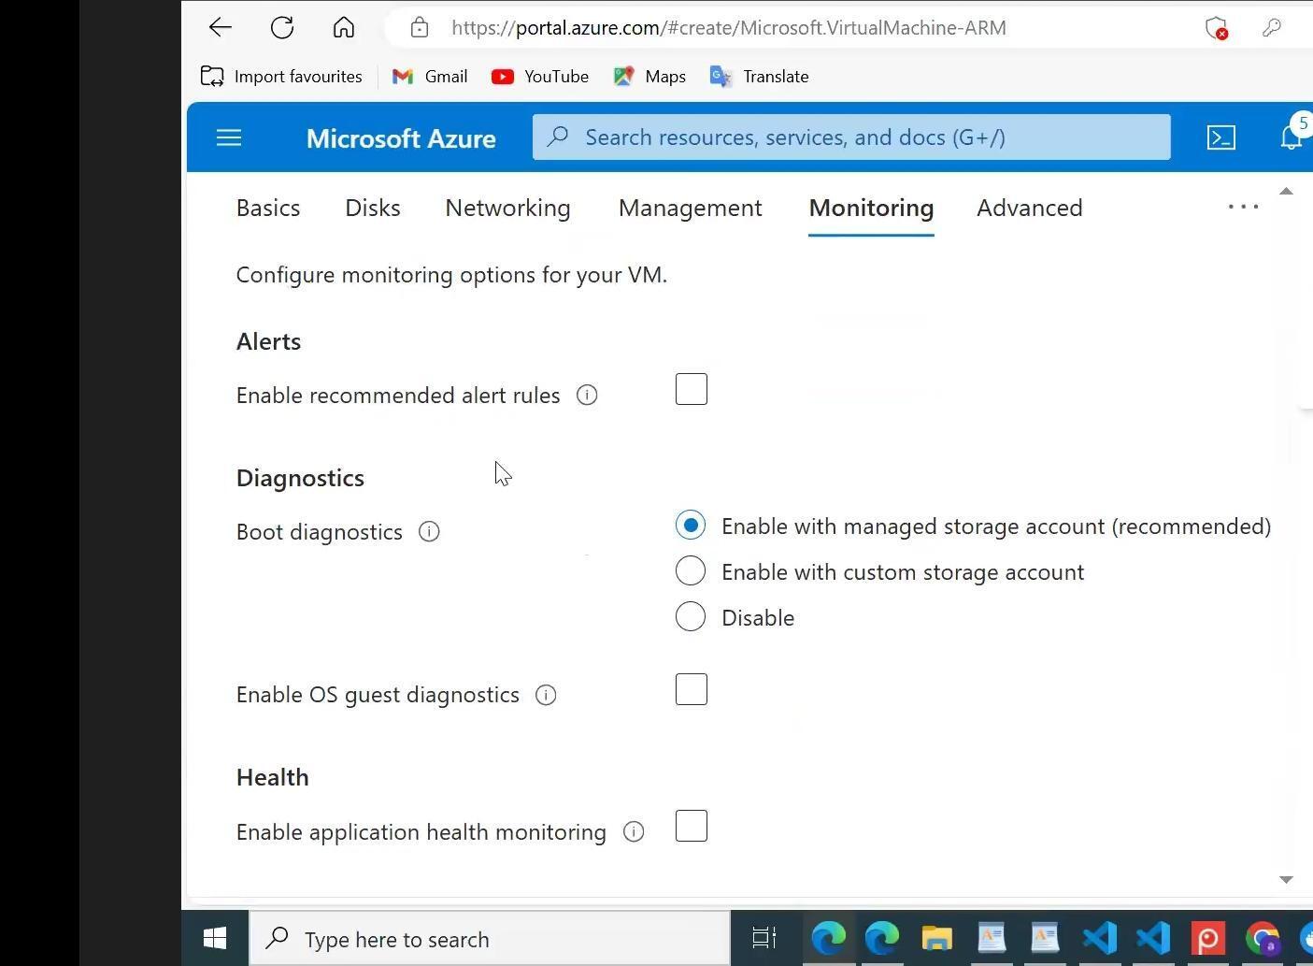The width and height of the screenshot is (1313, 966).
Task: Go to the Networking tab
Action: [x=507, y=208]
